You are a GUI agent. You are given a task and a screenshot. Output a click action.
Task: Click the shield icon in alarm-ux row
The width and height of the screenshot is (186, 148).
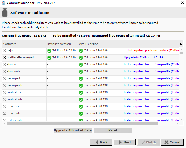click(x=81, y=65)
